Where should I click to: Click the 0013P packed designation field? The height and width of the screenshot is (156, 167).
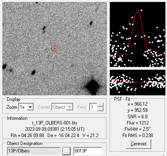tap(88, 151)
